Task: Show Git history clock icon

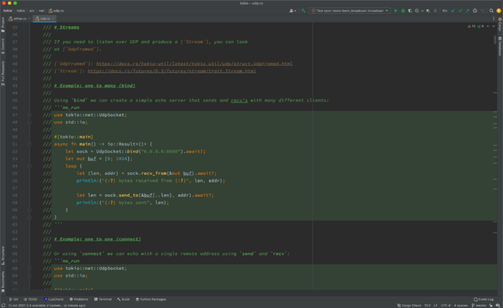Action: point(475,11)
